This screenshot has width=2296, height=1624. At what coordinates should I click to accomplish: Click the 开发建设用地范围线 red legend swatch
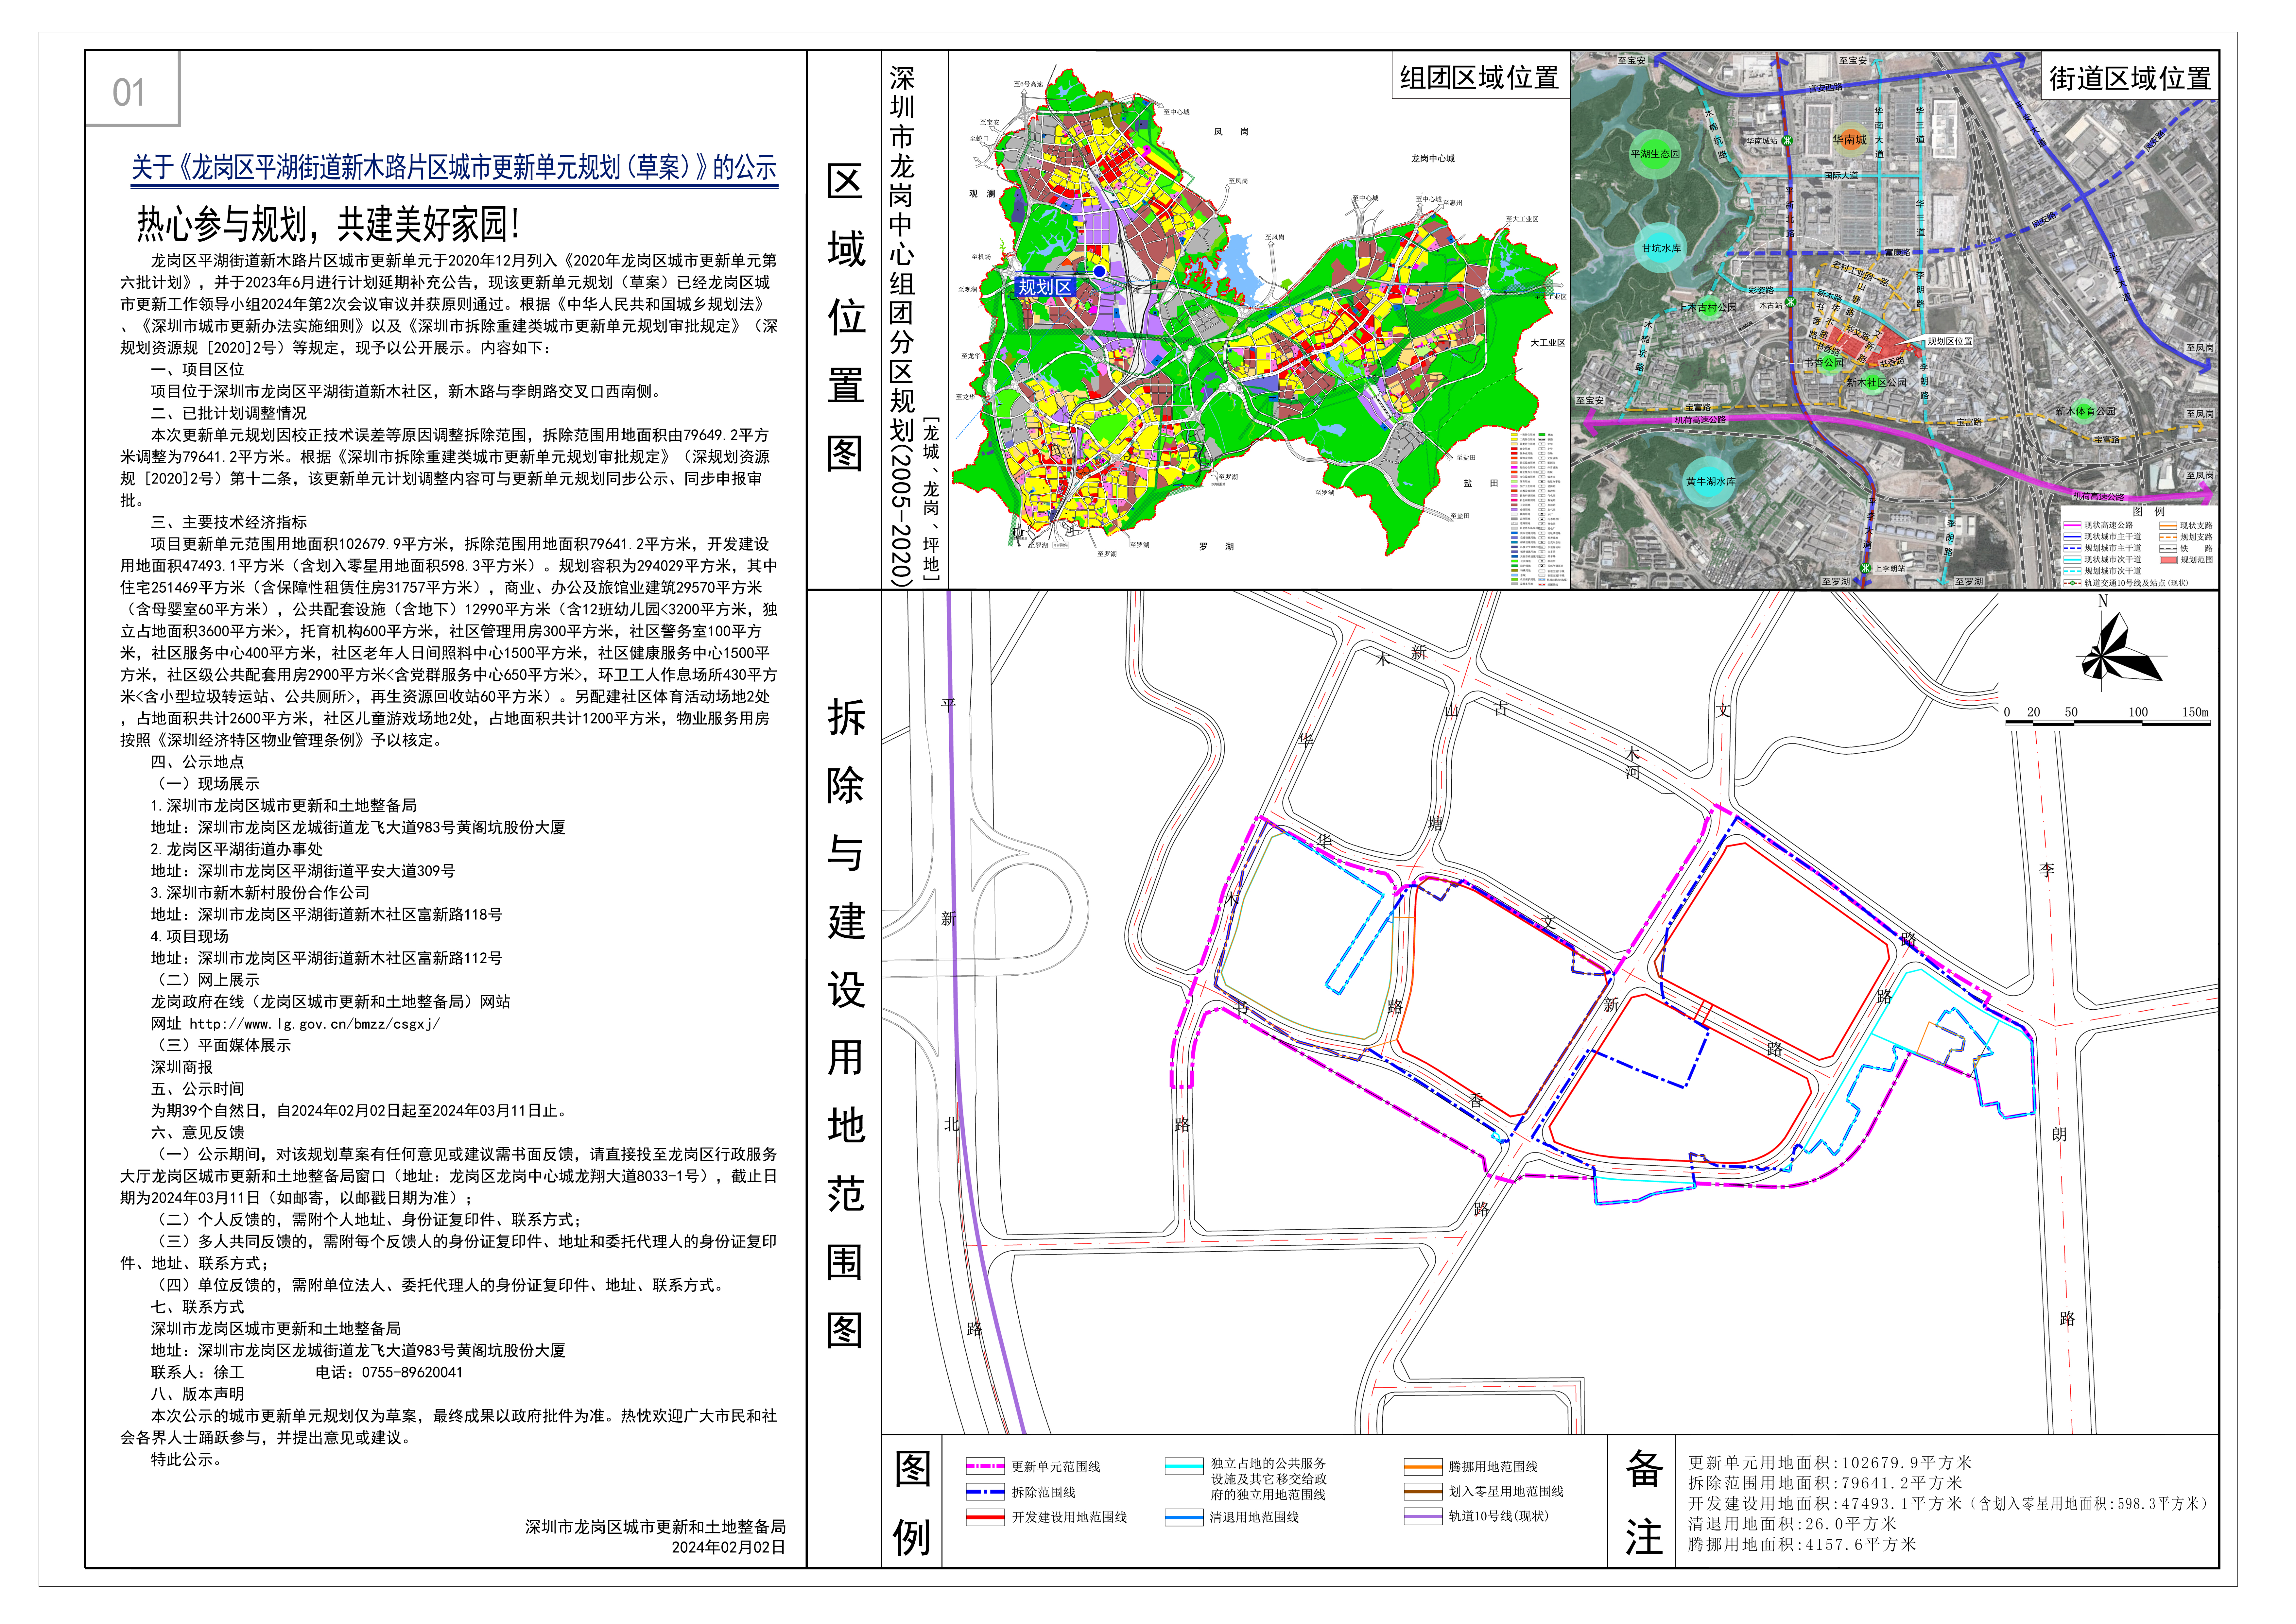coord(985,1517)
